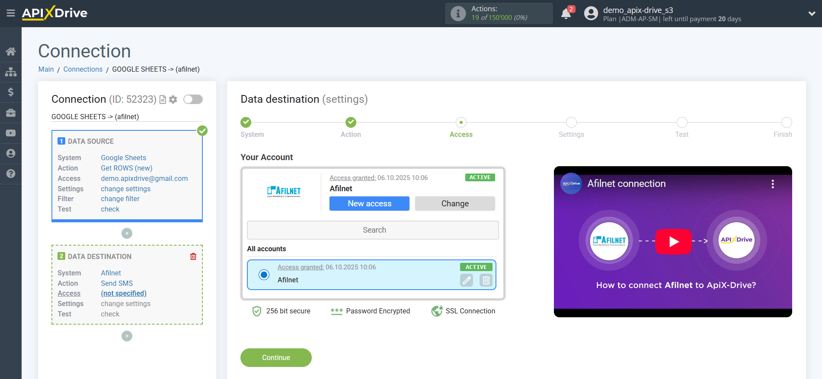Select the Afilnet account radio button

[264, 275]
